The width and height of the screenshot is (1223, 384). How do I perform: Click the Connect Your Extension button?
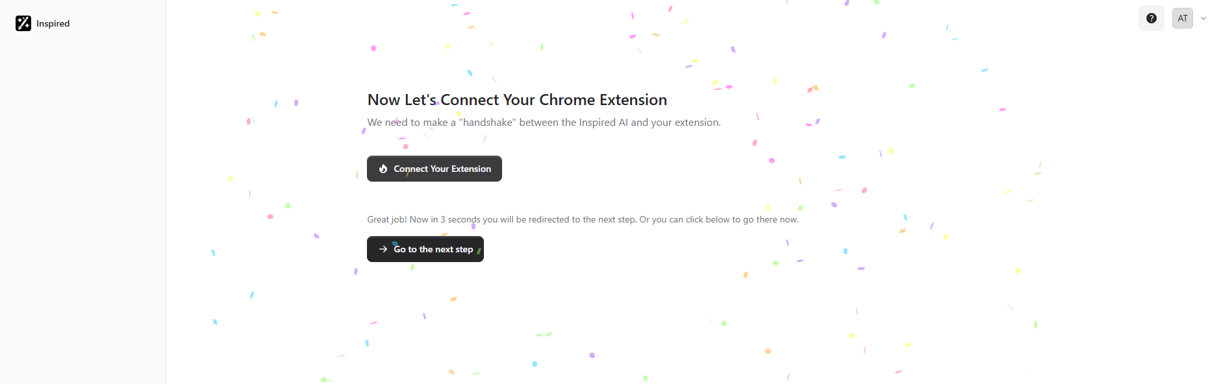coord(435,169)
